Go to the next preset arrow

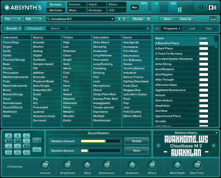(x=124, y=19)
